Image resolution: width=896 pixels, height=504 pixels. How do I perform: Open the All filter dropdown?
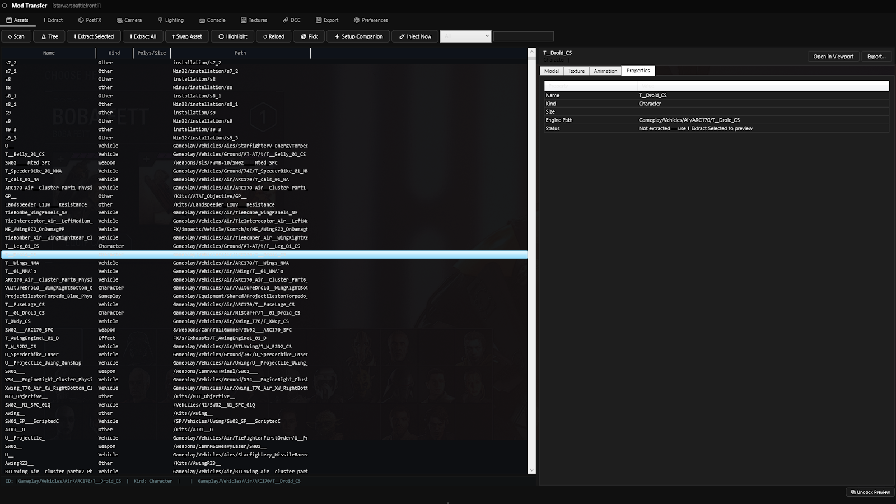(466, 36)
